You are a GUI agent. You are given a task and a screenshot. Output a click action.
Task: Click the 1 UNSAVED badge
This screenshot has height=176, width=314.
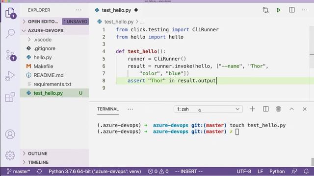(76, 22)
